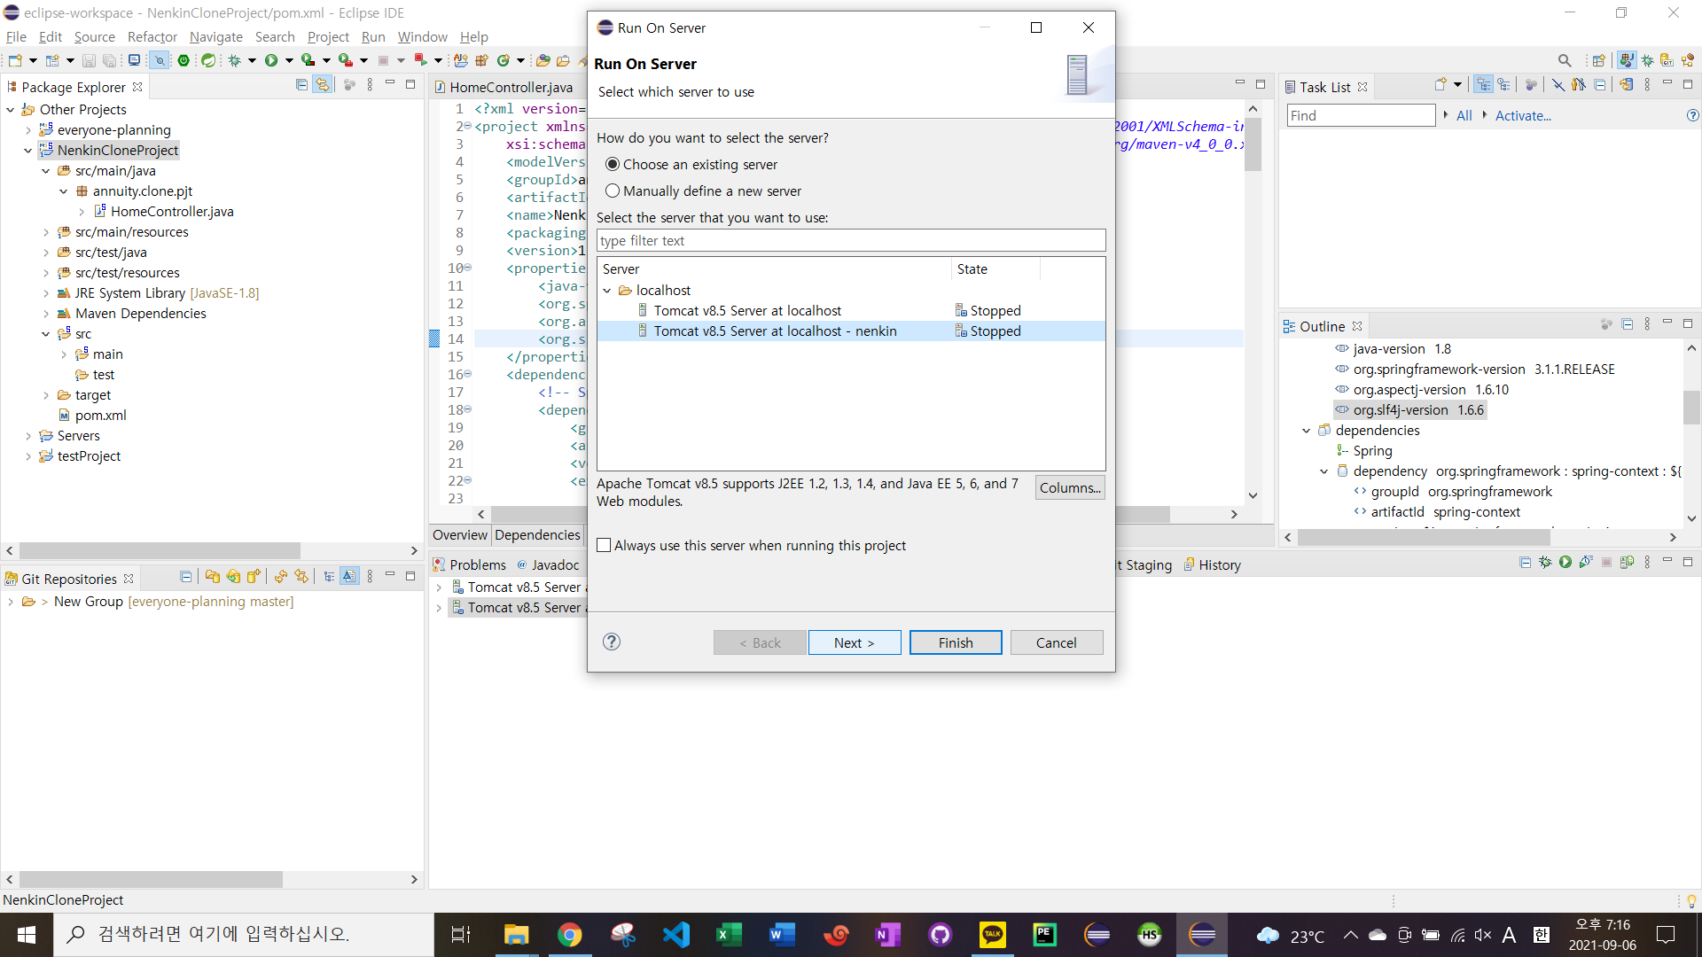Collapse all in Package Explorer

tap(301, 85)
